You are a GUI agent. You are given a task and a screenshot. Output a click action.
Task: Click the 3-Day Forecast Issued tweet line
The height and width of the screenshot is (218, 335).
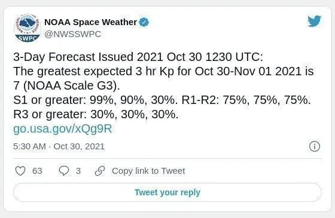point(138,57)
